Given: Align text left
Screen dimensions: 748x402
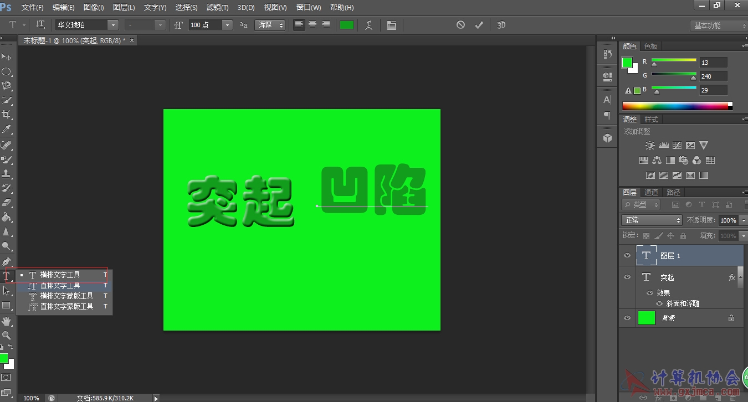Looking at the screenshot, I should [299, 25].
